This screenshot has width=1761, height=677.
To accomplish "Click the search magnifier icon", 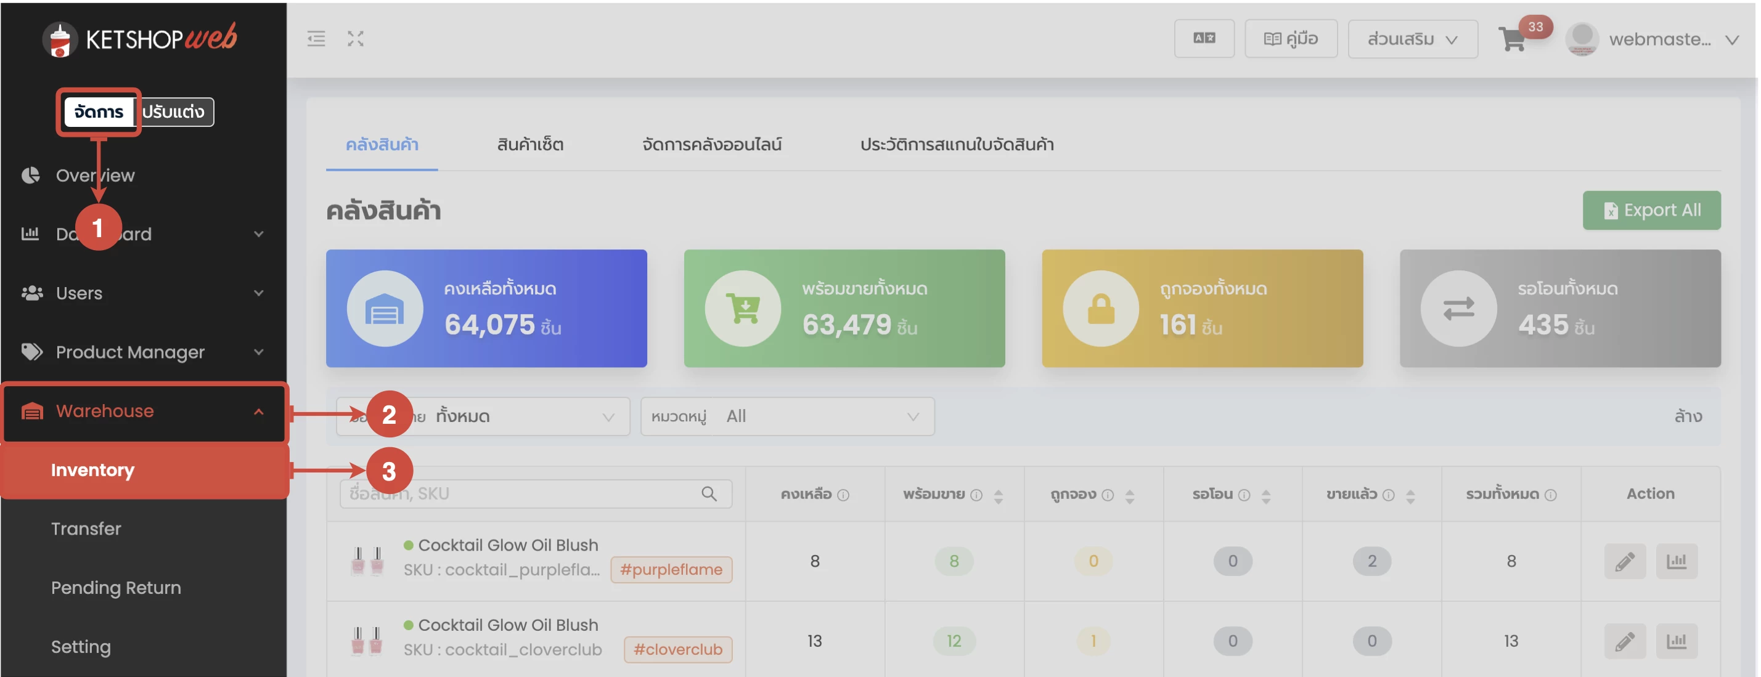I will coord(709,494).
